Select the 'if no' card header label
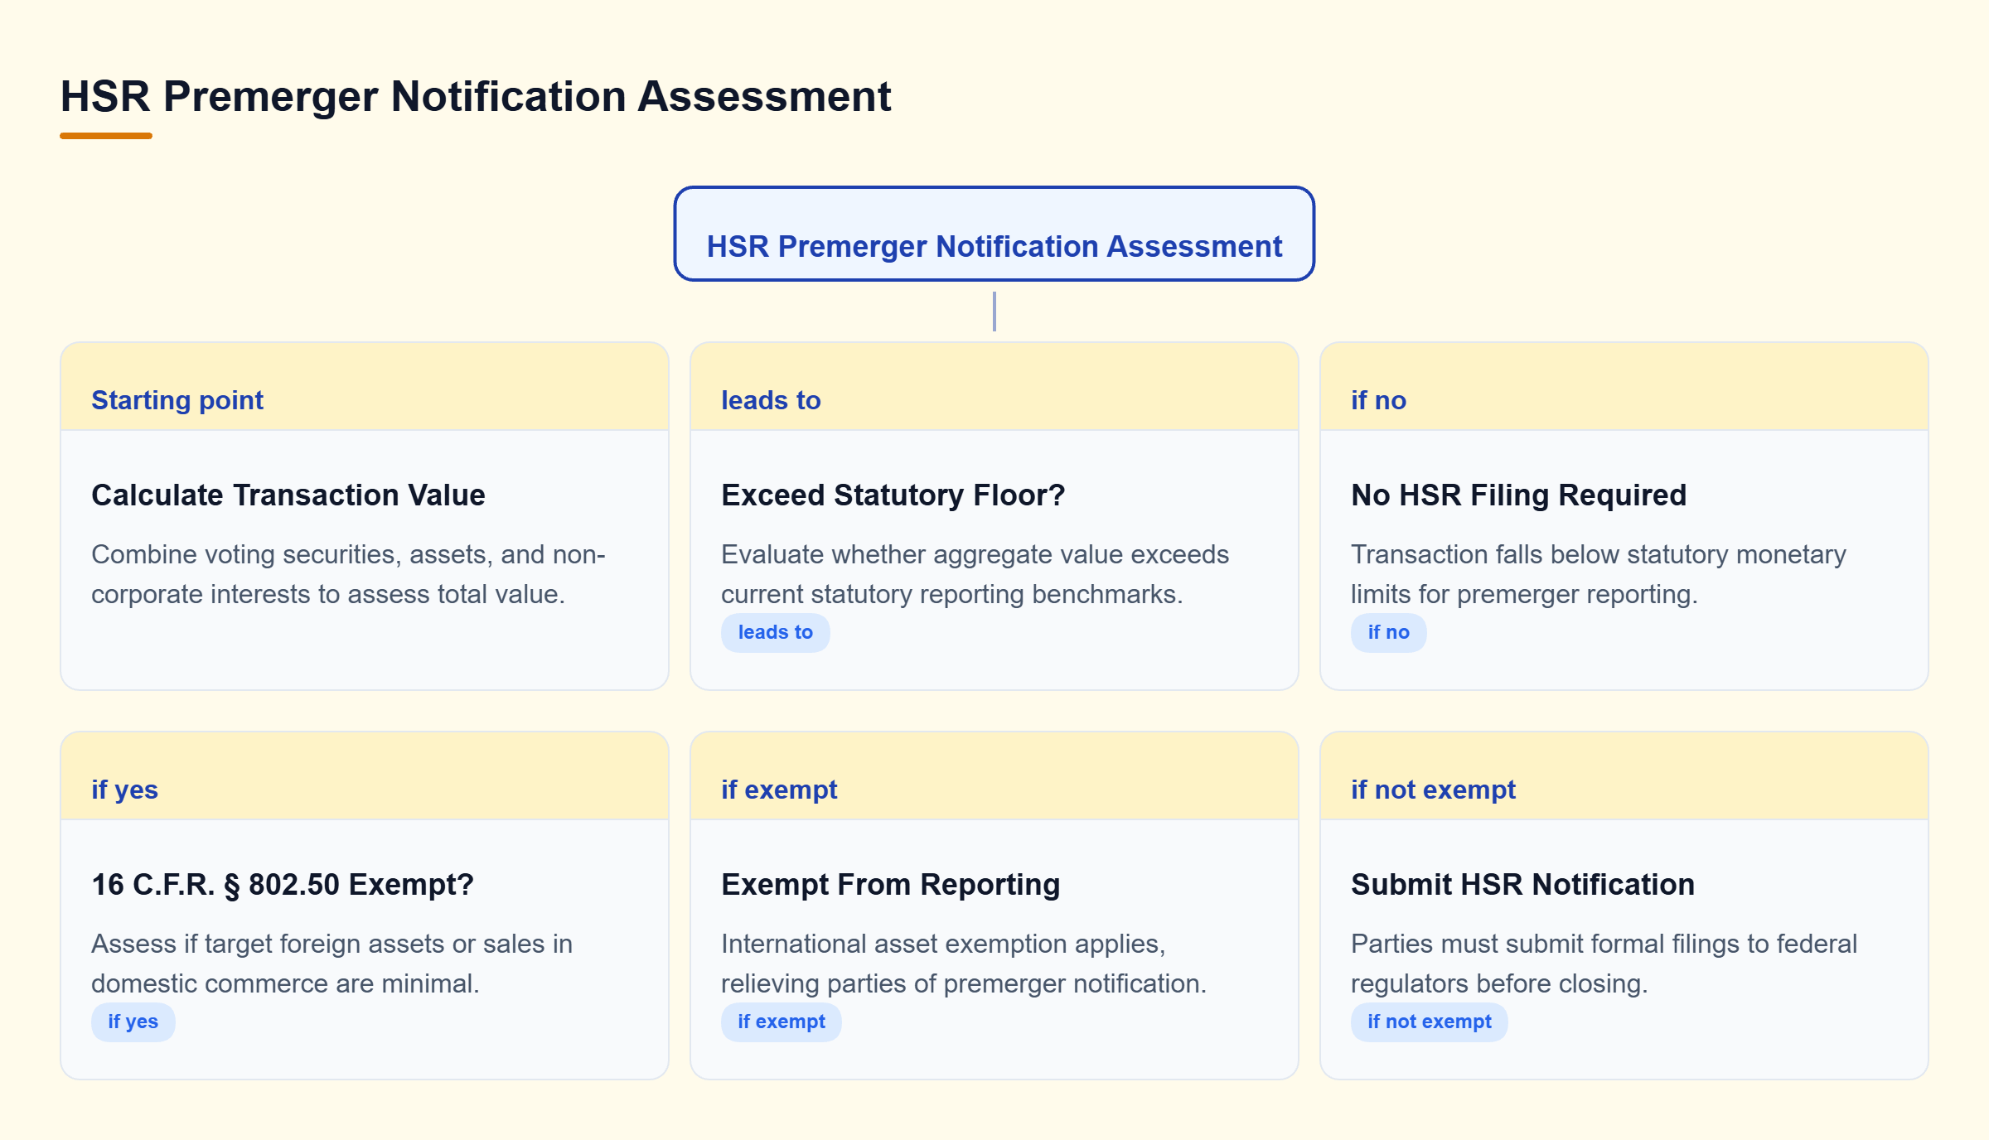1989x1140 pixels. point(1378,400)
